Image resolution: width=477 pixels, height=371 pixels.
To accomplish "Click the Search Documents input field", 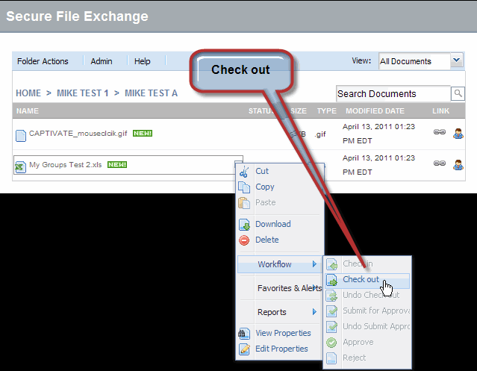I will pos(392,94).
